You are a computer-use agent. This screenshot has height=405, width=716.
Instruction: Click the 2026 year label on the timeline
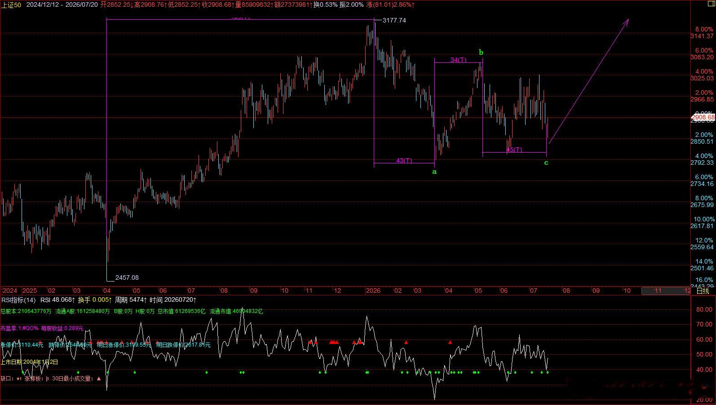pyautogui.click(x=373, y=291)
